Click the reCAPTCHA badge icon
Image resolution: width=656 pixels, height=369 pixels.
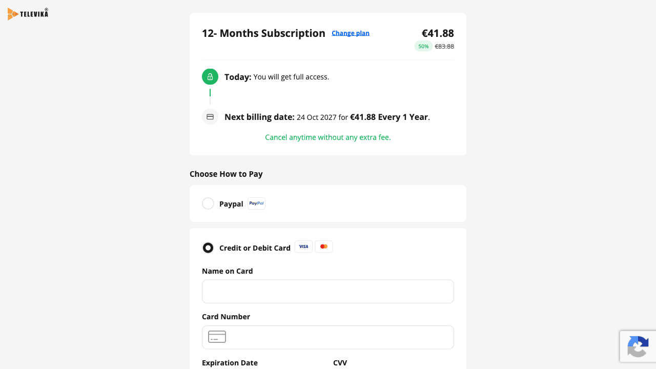[638, 346]
